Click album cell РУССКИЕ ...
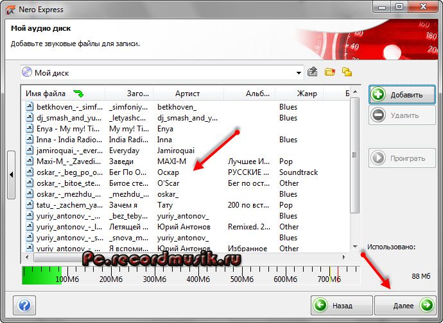This screenshot has height=323, width=443. pos(248,172)
